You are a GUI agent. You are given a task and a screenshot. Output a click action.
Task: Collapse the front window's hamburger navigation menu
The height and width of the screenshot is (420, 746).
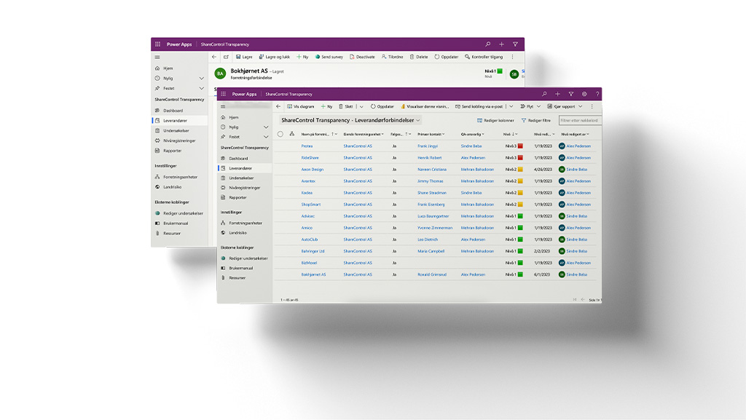point(223,106)
